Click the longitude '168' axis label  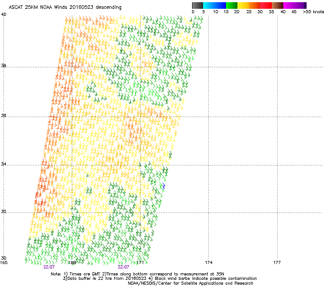click(x=72, y=263)
